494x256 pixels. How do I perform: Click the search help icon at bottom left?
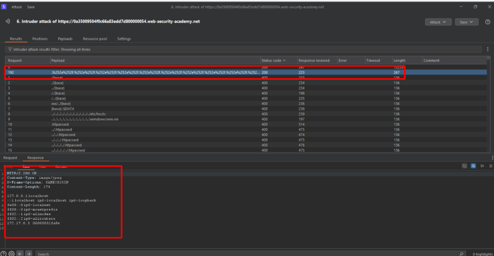pyautogui.click(x=4, y=253)
